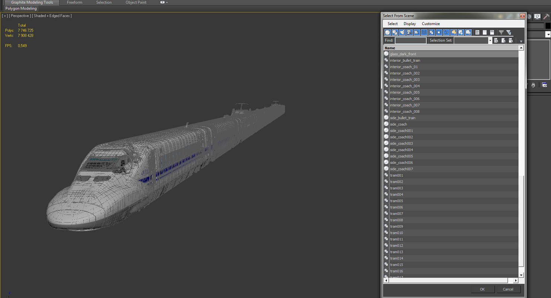
Task: Toggle Display Space Warps filter icon
Action: [424, 32]
